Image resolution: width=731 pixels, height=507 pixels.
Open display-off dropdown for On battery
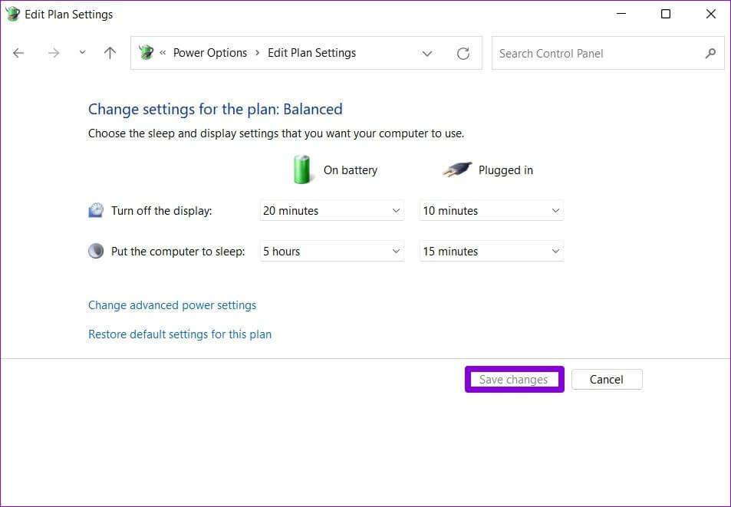pyautogui.click(x=331, y=211)
